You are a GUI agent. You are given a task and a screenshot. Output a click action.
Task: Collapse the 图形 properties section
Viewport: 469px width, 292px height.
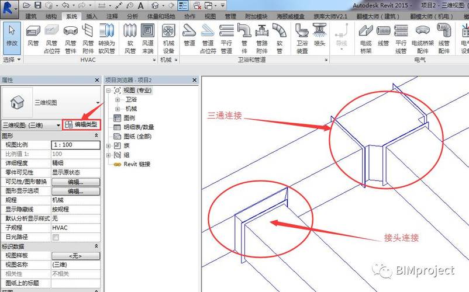[96, 135]
